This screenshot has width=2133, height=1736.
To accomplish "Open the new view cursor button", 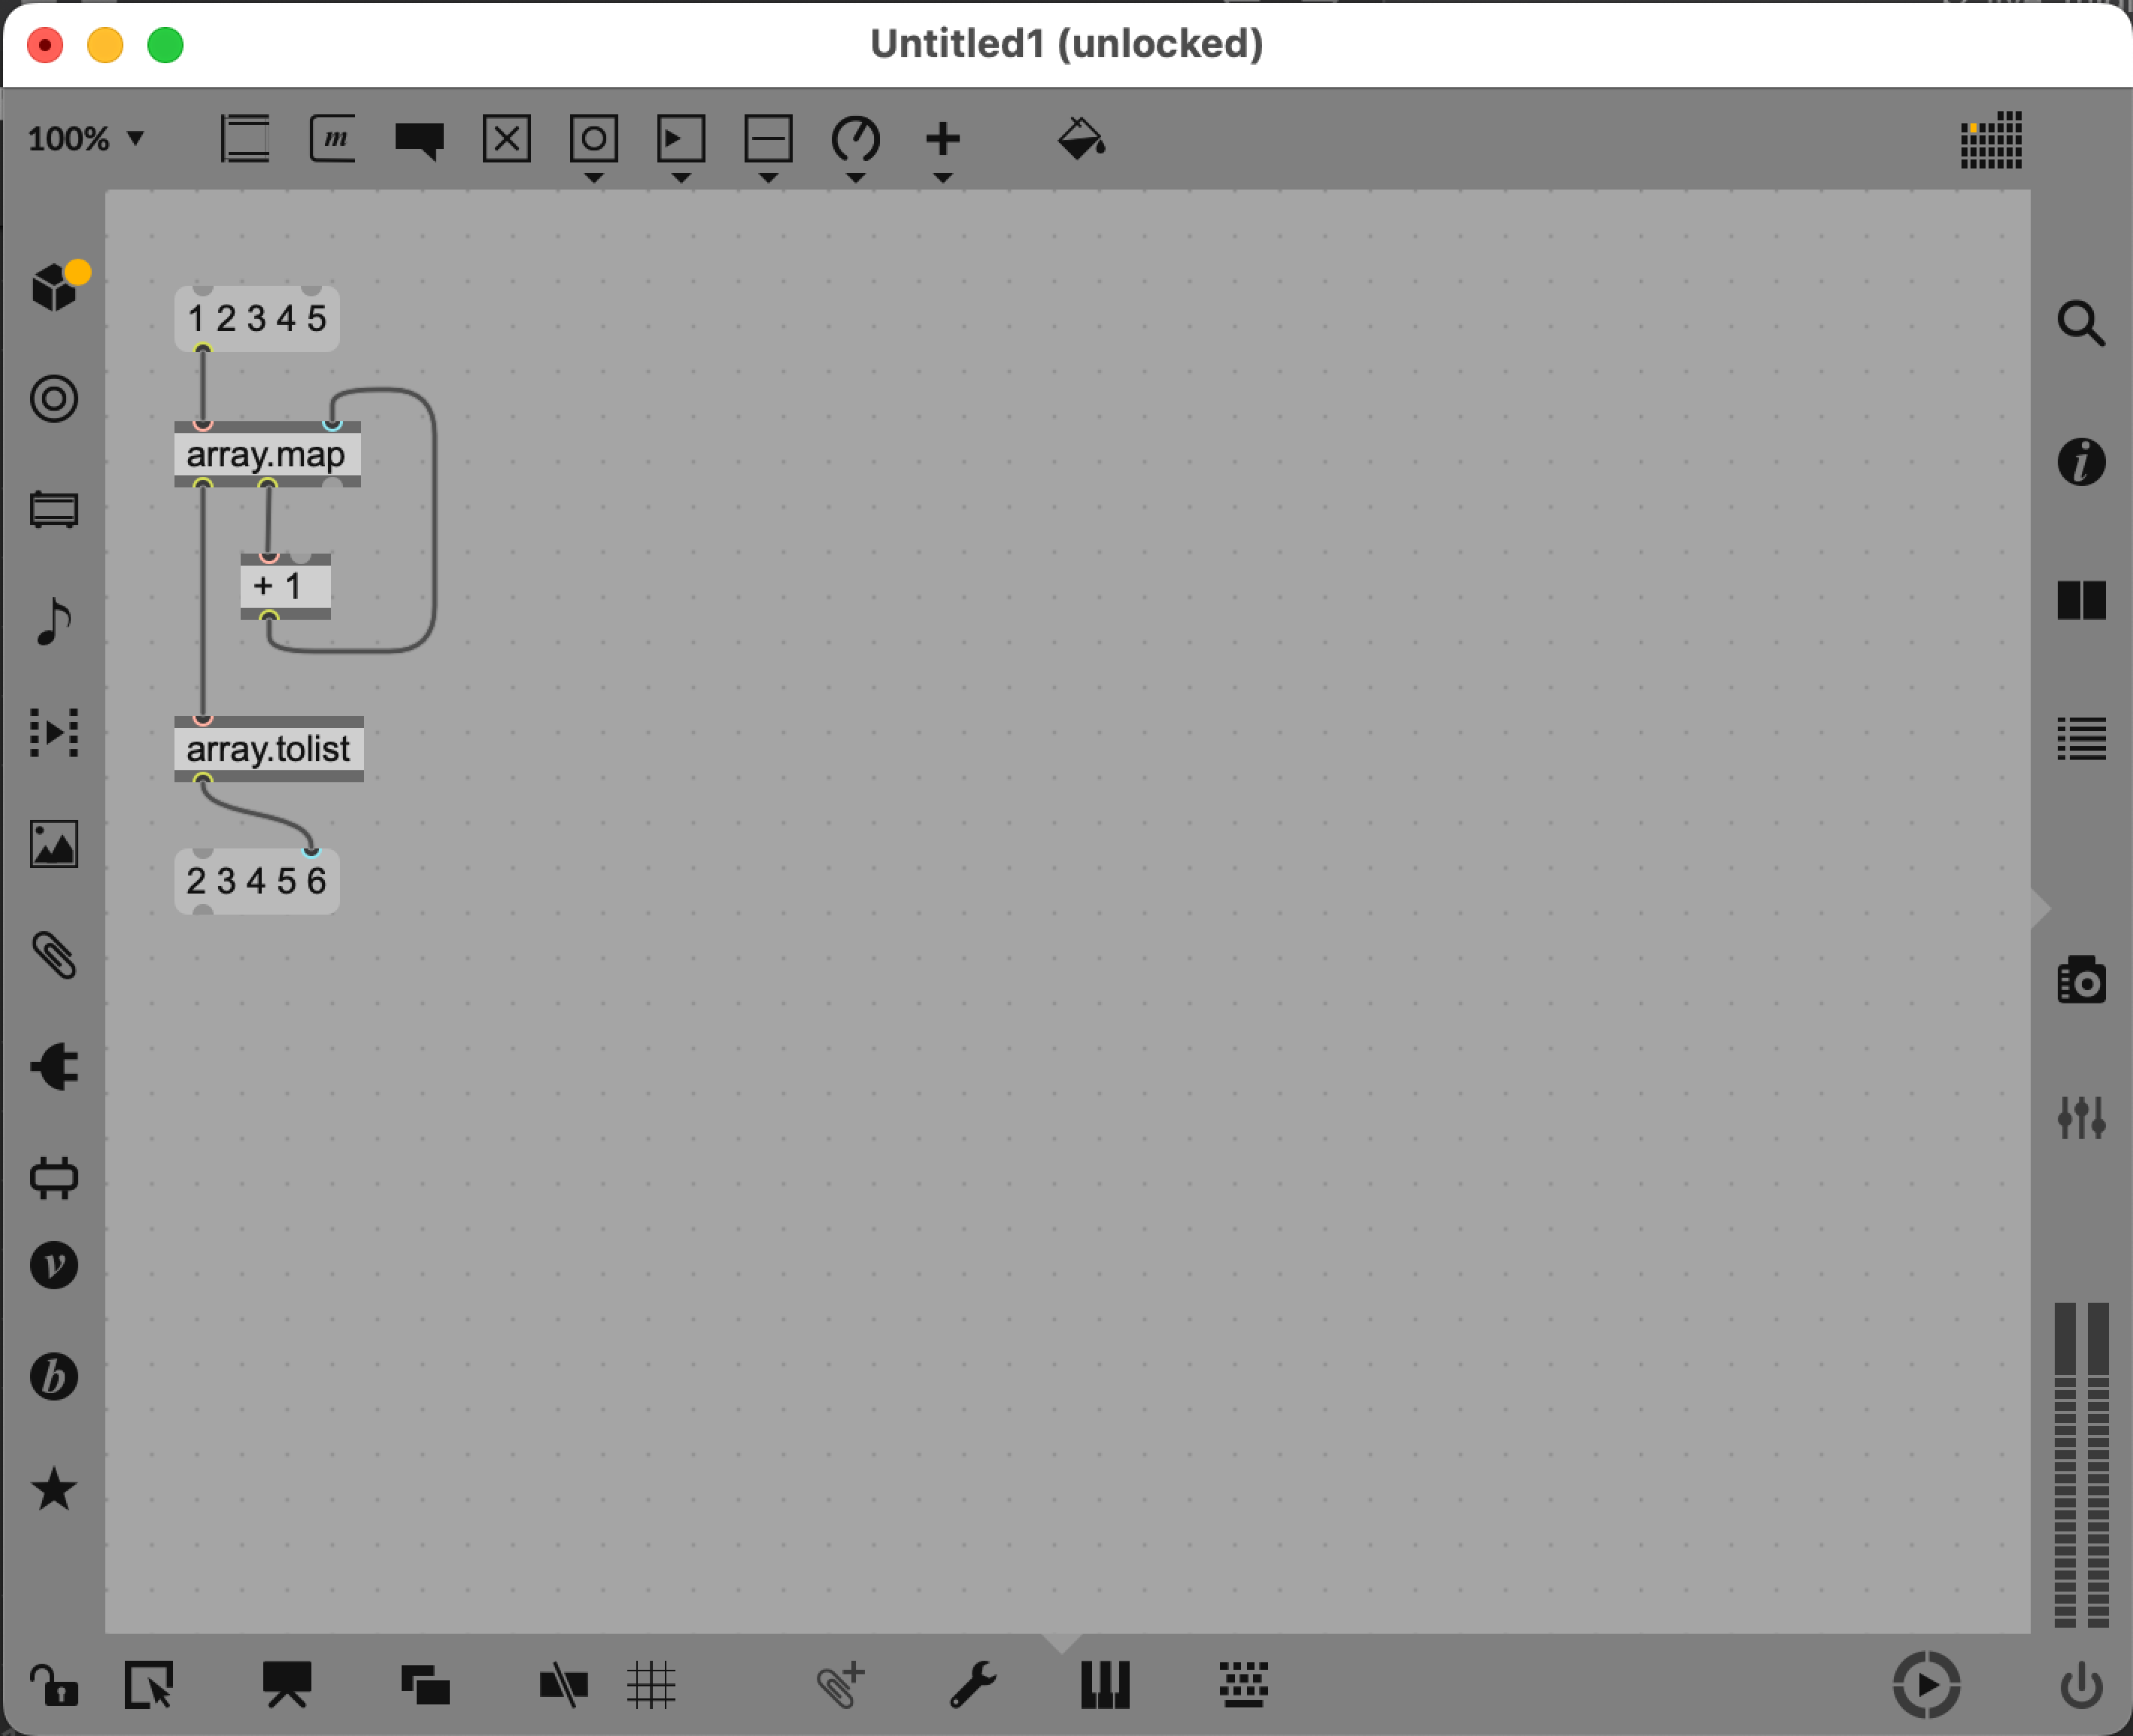I will (149, 1685).
